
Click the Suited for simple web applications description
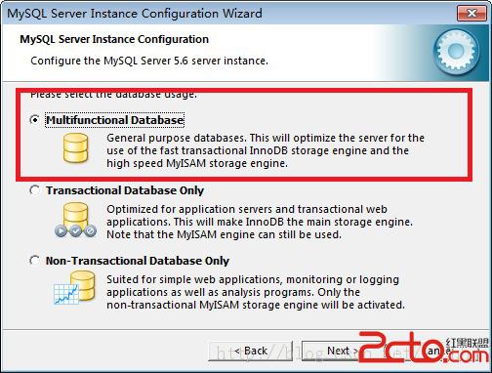(256, 292)
